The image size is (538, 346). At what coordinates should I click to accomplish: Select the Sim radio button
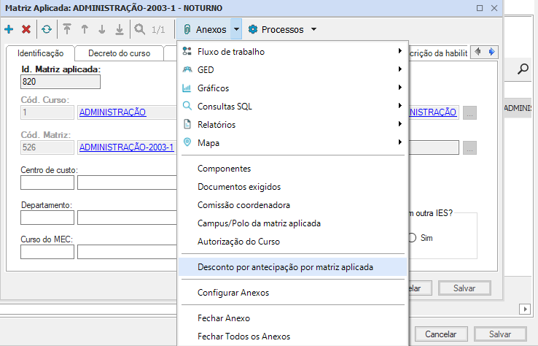(x=412, y=238)
